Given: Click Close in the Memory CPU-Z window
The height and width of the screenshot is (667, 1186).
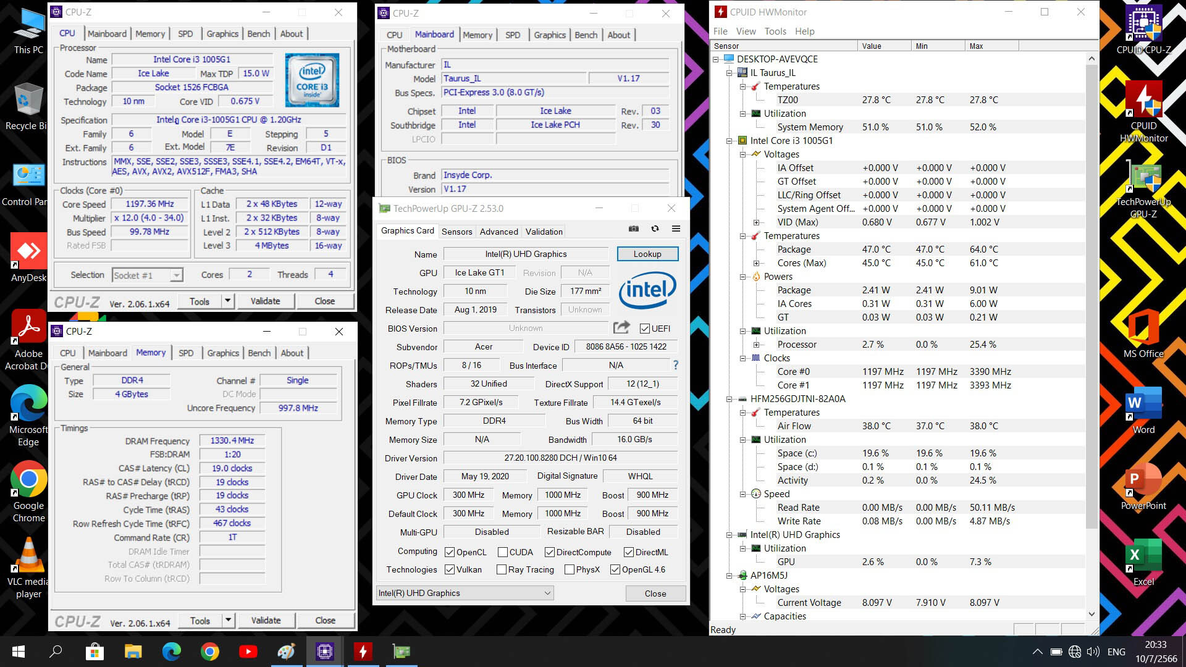Looking at the screenshot, I should 325,620.
